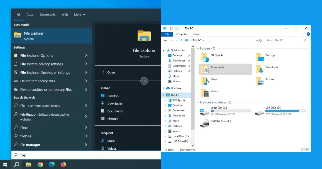Launch Microsoft Edge from the taskbar
This screenshot has height=169, width=322.
point(52,165)
